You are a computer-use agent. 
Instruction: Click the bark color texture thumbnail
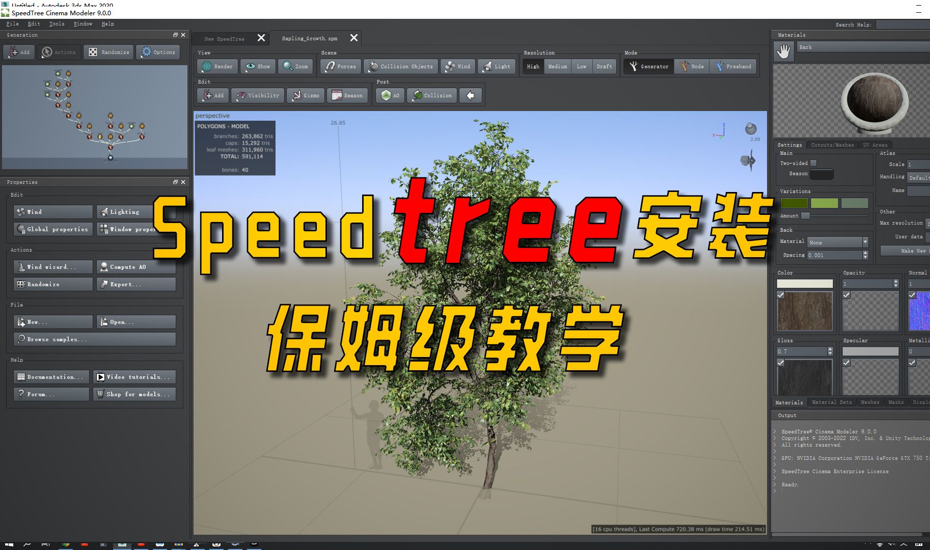[805, 311]
